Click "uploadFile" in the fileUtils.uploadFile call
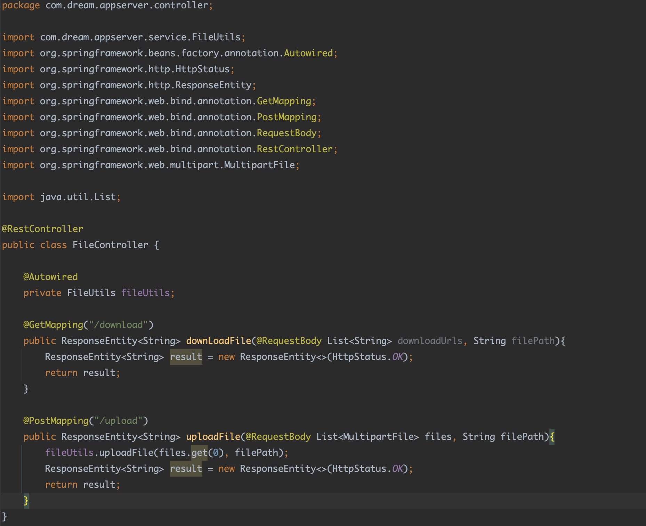Image resolution: width=646 pixels, height=526 pixels. coord(127,453)
